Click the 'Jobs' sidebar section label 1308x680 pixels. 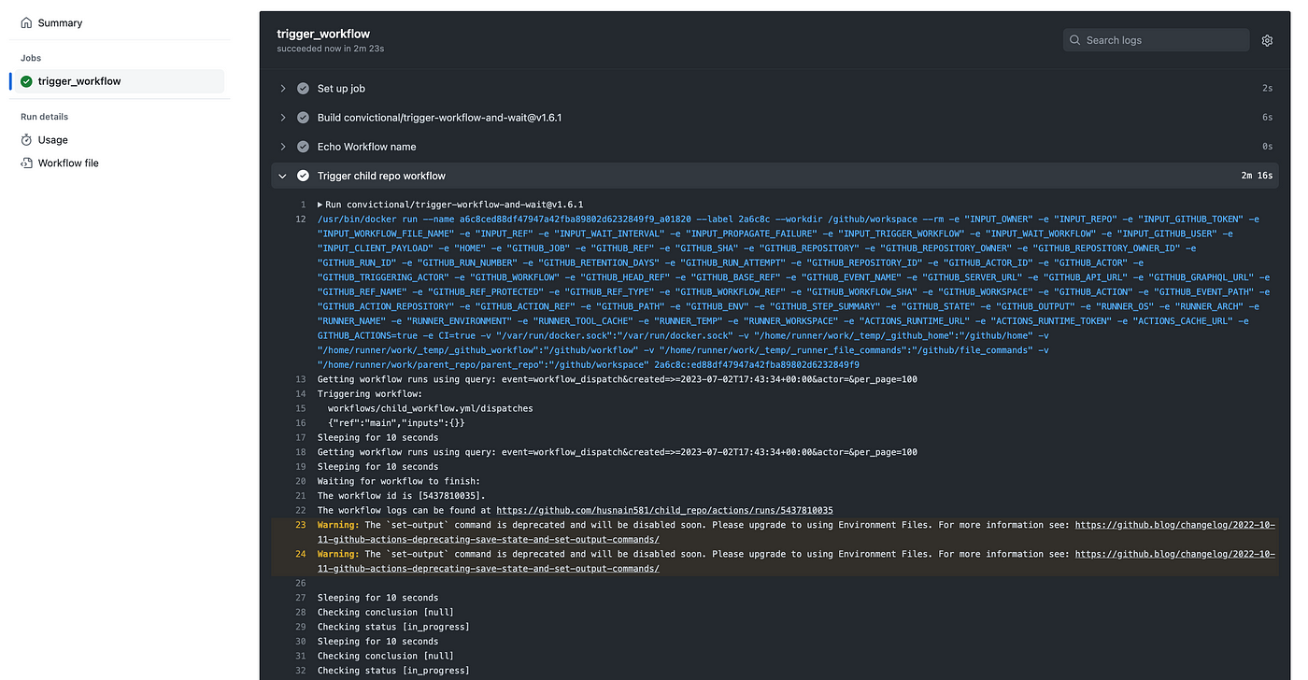31,58
